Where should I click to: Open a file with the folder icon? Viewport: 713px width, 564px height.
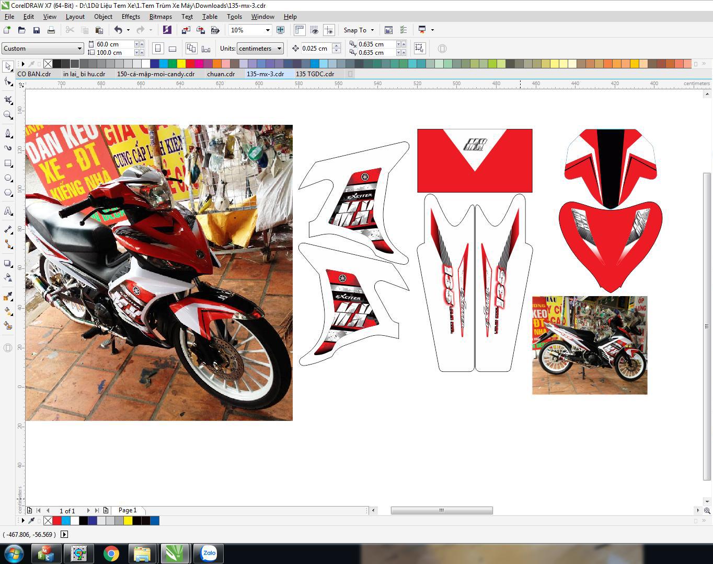[22, 30]
